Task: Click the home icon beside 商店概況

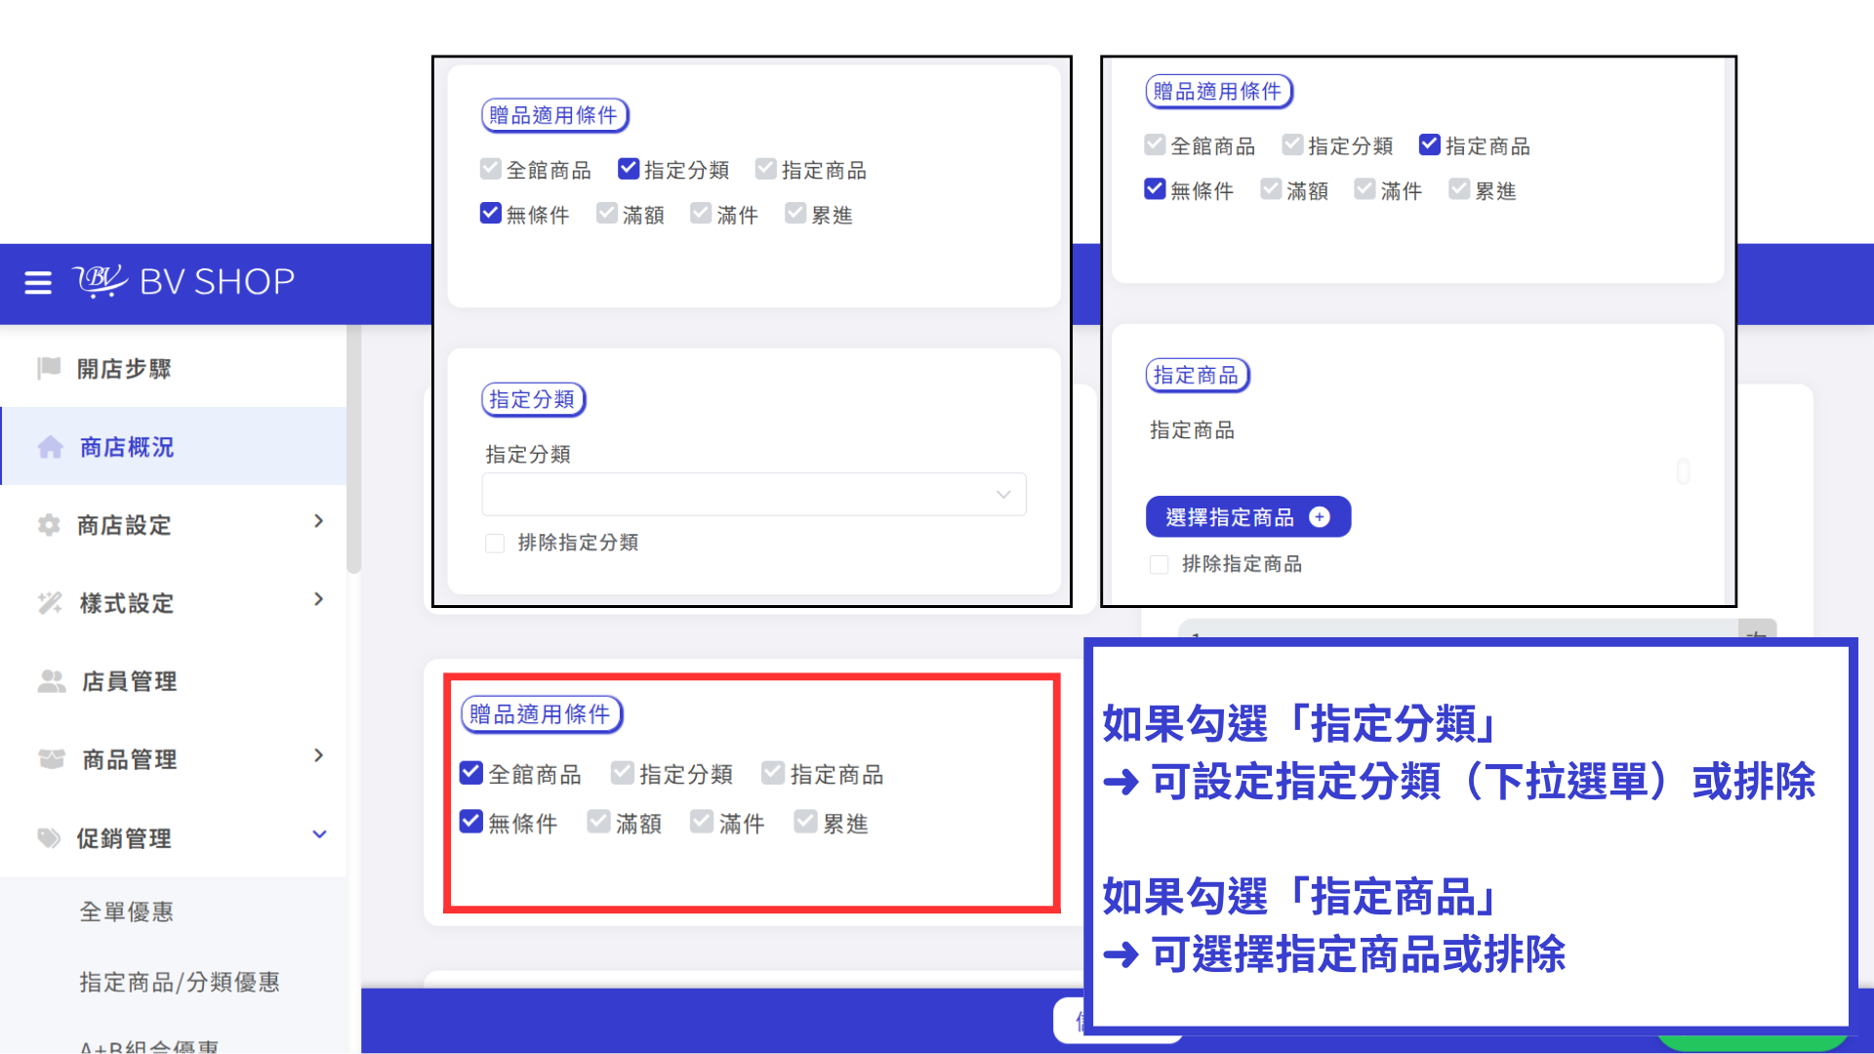Action: 51,447
